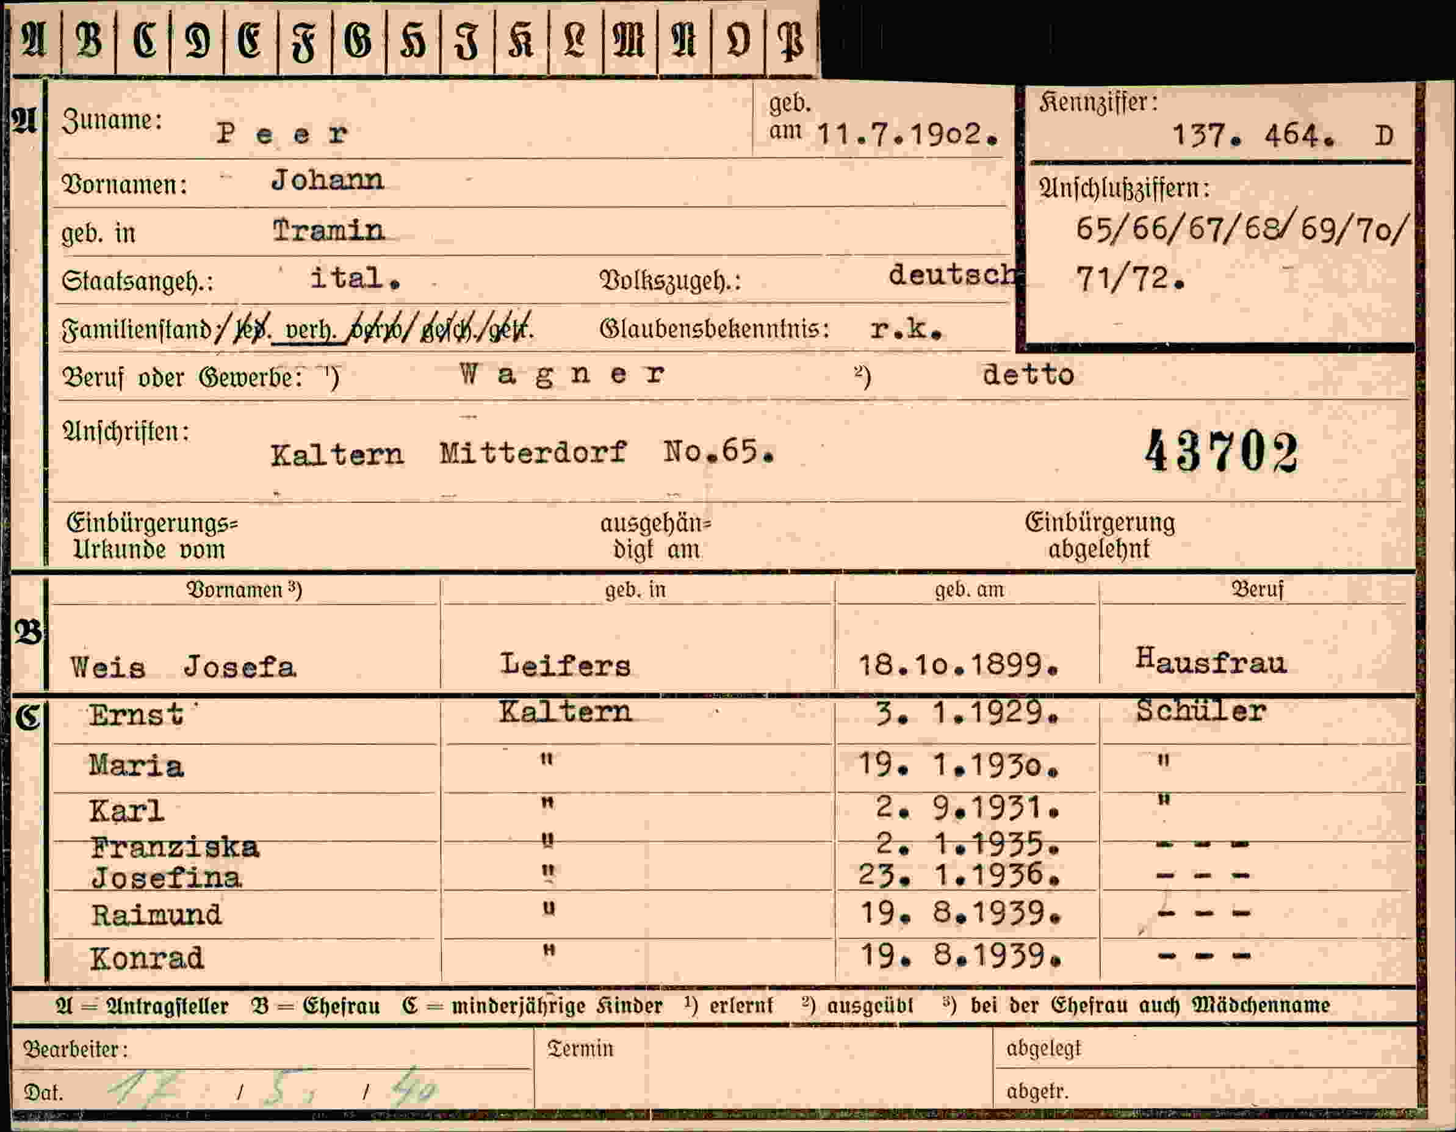Click the label 'Zuname:'
The image size is (1456, 1132).
pyautogui.click(x=112, y=121)
